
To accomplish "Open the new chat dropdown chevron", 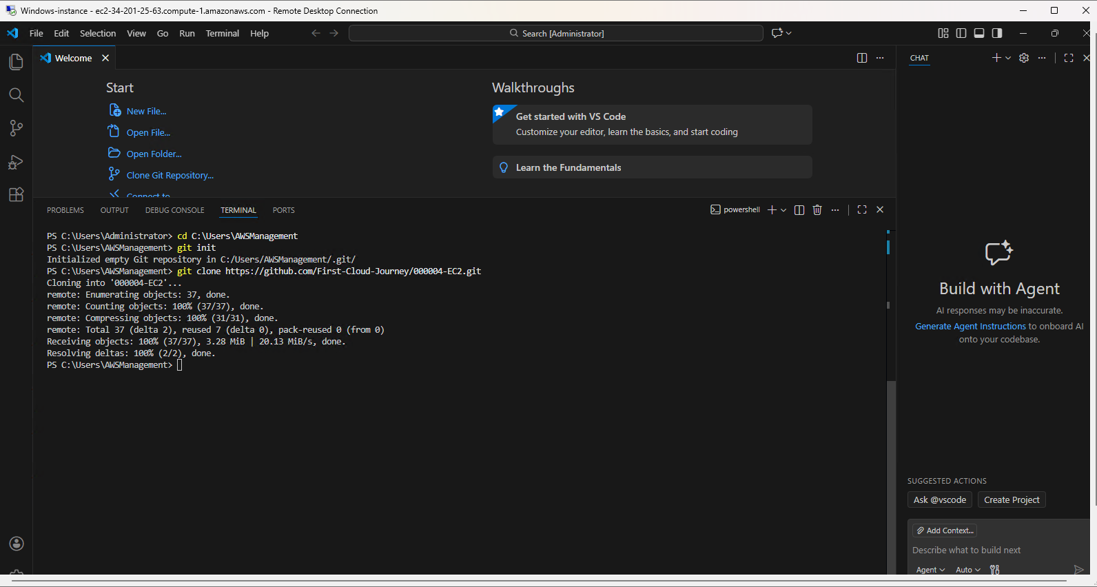I will [1008, 58].
